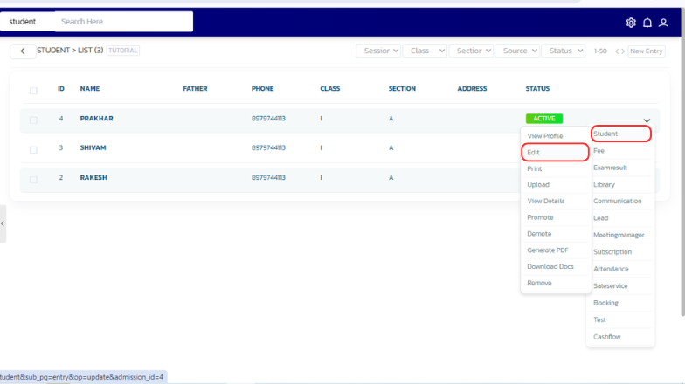Click phone number in SHIVAM row
Viewport: 685px width, 384px height.
pos(268,147)
